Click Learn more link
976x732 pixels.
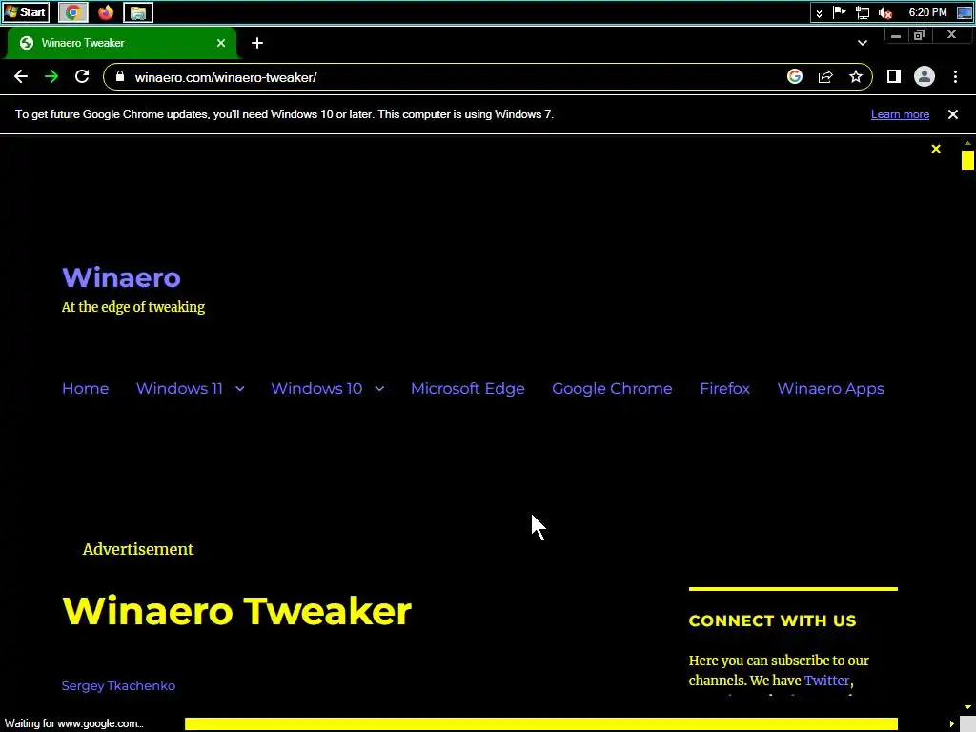pyautogui.click(x=900, y=114)
